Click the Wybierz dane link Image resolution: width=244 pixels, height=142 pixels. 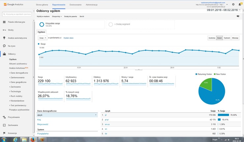click(68, 38)
